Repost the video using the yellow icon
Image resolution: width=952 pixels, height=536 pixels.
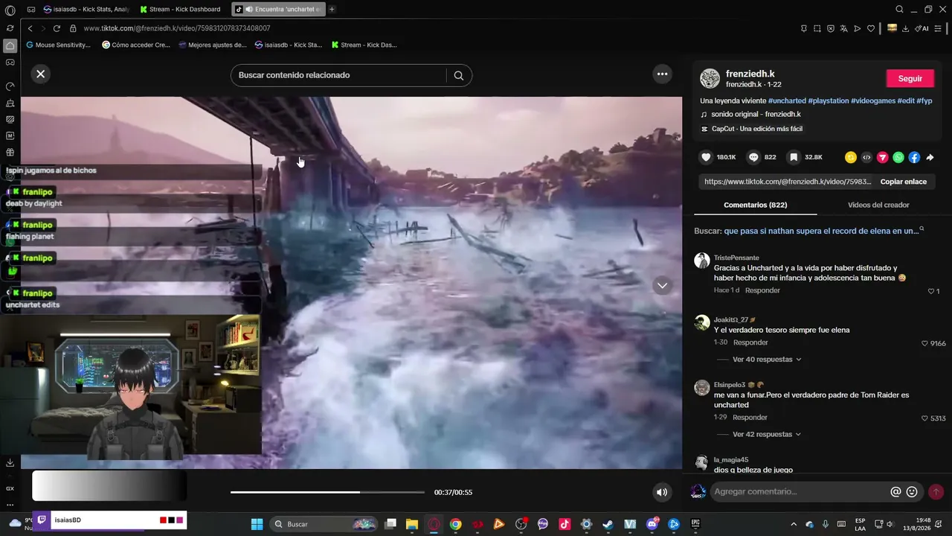pyautogui.click(x=851, y=157)
